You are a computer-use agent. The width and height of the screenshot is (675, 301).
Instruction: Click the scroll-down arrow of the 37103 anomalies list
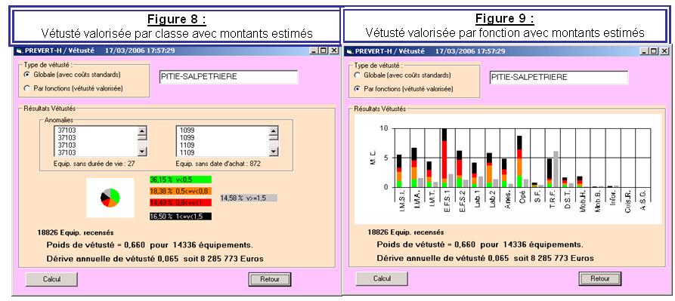click(x=143, y=152)
